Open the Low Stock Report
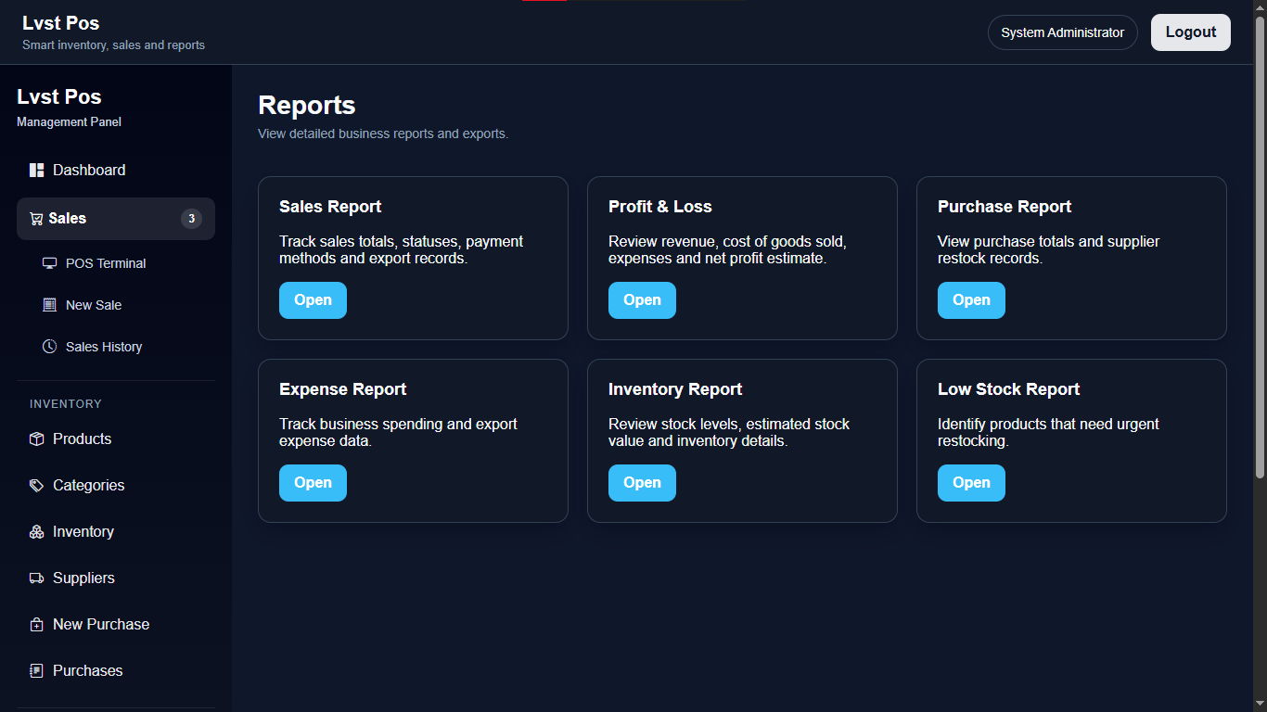1267x712 pixels. (x=971, y=482)
